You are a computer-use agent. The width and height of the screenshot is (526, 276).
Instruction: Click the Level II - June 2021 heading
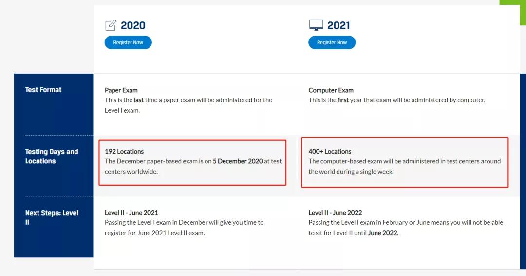[131, 213]
